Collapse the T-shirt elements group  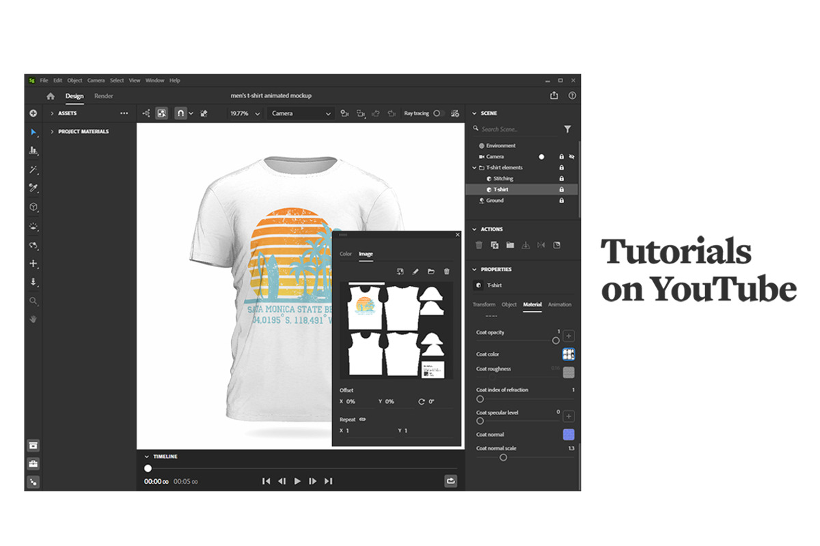474,167
